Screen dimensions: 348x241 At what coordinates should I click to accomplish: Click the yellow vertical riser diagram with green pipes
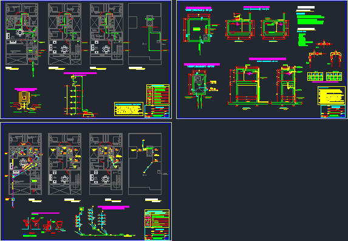click(x=81, y=96)
